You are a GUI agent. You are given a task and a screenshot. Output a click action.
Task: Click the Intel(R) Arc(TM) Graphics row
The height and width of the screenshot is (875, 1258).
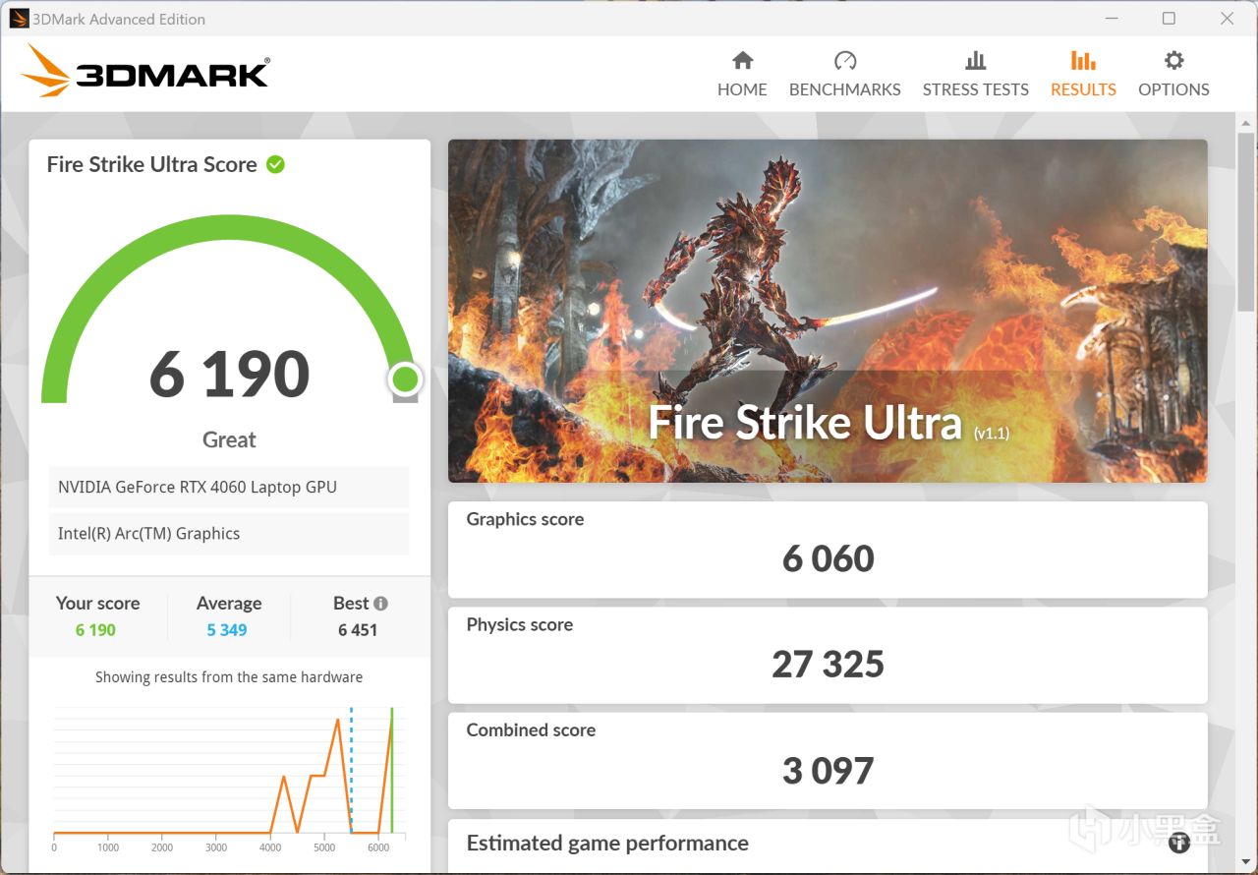pos(229,534)
